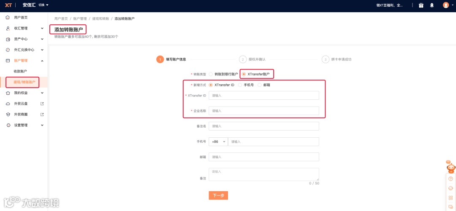Click the 领XT豆福利 banner text
The height and width of the screenshot is (211, 456).
[x=390, y=5]
